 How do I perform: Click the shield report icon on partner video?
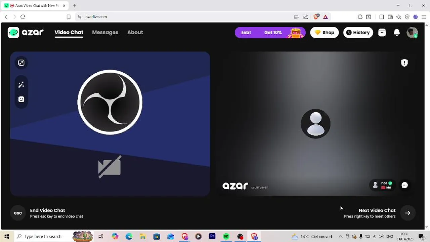[x=404, y=63]
